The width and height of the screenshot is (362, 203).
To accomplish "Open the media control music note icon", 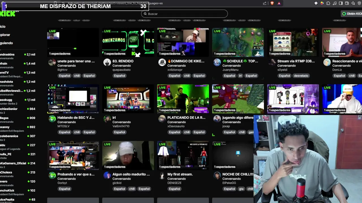I will point(335,3).
